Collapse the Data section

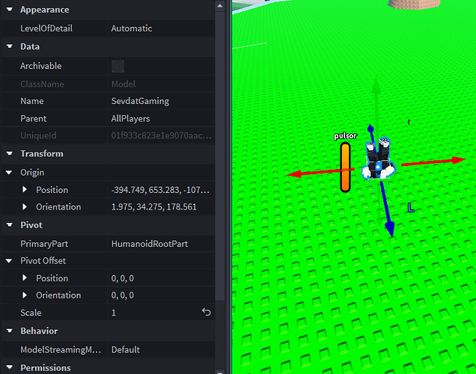[x=10, y=46]
